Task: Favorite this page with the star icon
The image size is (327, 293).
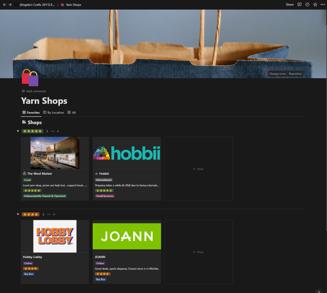Action: pos(315,5)
